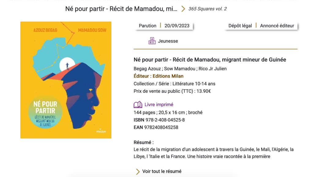Click the publication date 20/09/2023
313x177 pixels.
tap(177, 26)
